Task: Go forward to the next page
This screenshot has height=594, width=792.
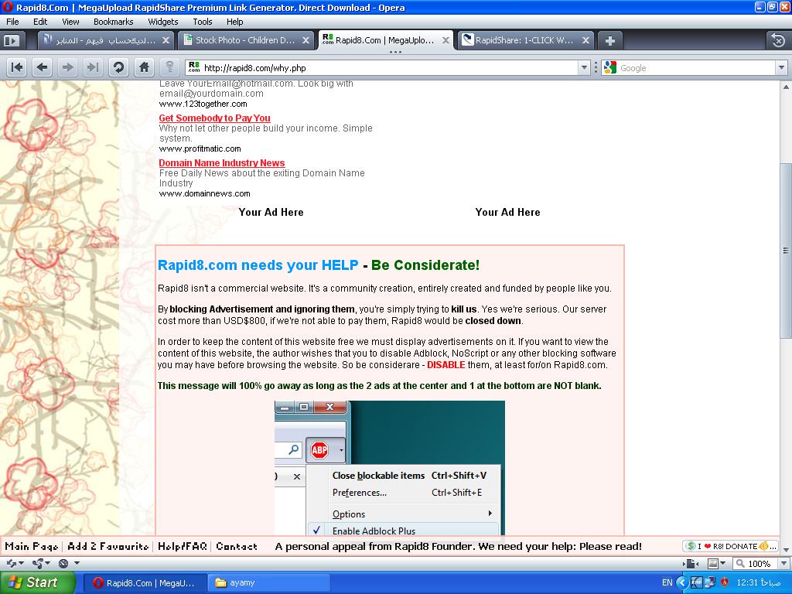Action: pos(68,67)
